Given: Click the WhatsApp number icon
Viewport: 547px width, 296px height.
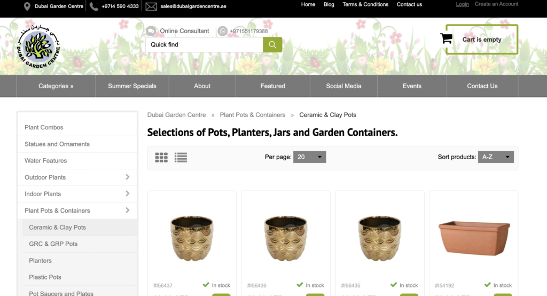Looking at the screenshot, I should pos(222,31).
